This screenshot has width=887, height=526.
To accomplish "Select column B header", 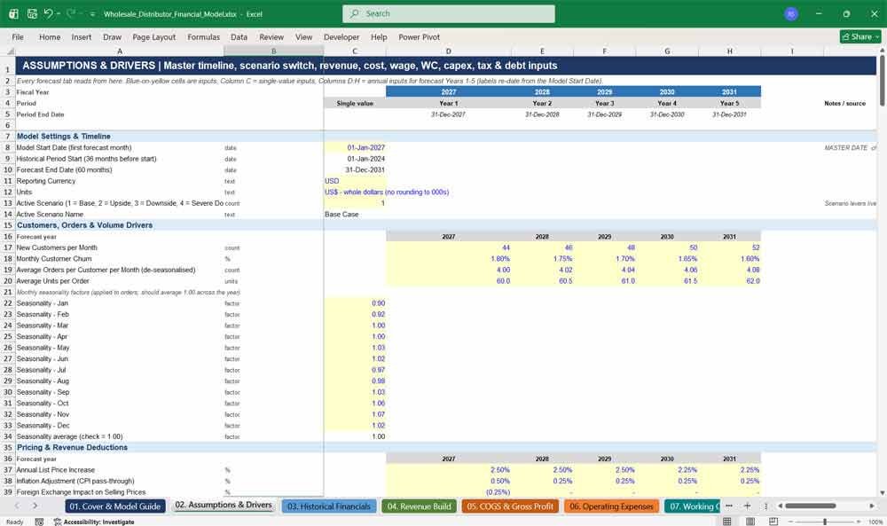I will click(x=274, y=51).
